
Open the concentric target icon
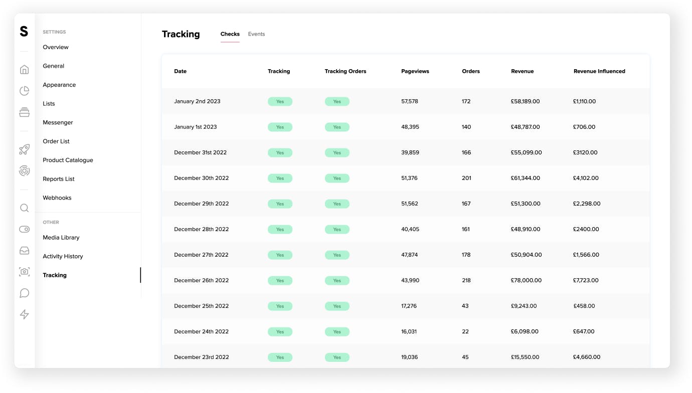24,171
